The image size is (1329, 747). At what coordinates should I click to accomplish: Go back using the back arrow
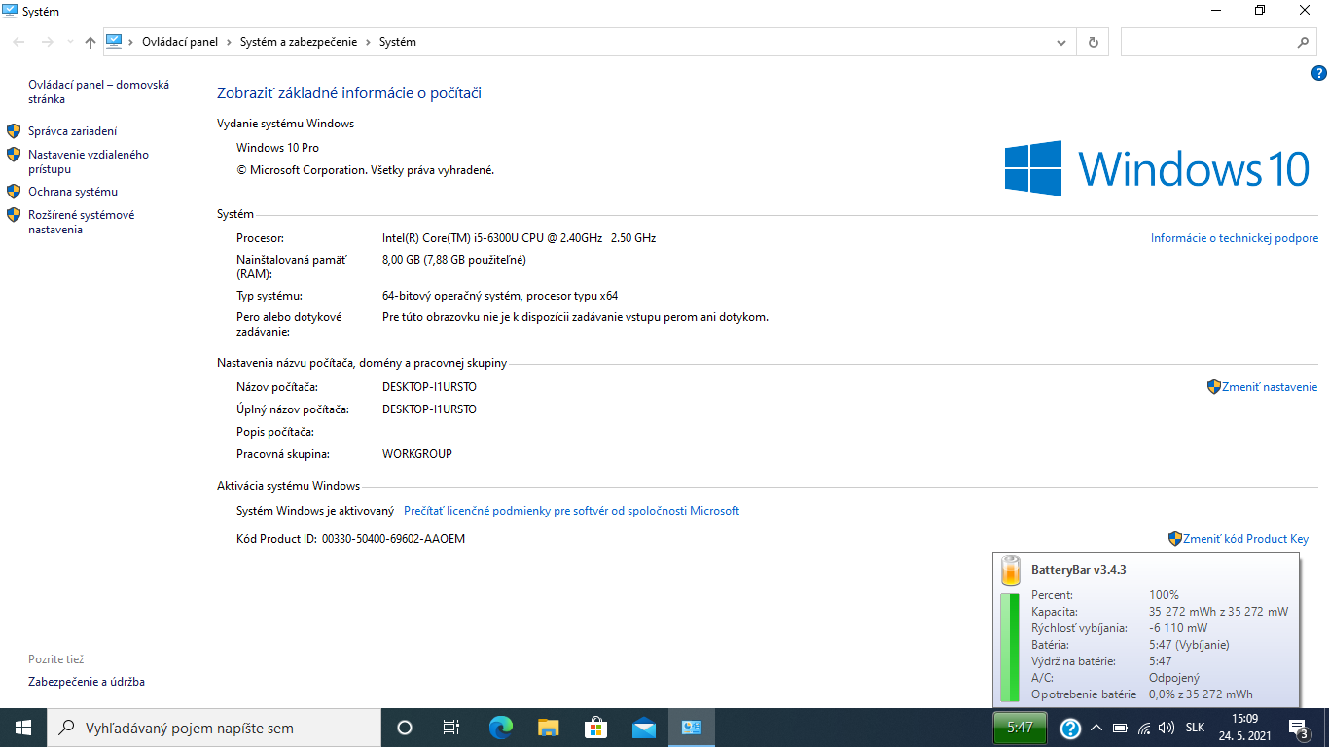pyautogui.click(x=19, y=42)
